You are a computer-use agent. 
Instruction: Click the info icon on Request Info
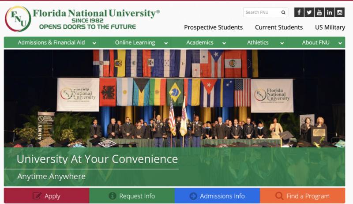point(113,196)
